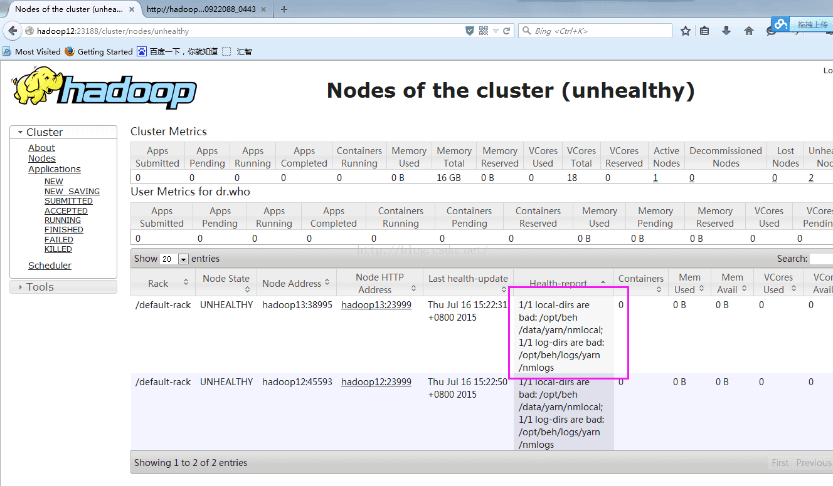The height and width of the screenshot is (486, 833).
Task: Open the QR code icon in address bar
Action: (x=484, y=31)
